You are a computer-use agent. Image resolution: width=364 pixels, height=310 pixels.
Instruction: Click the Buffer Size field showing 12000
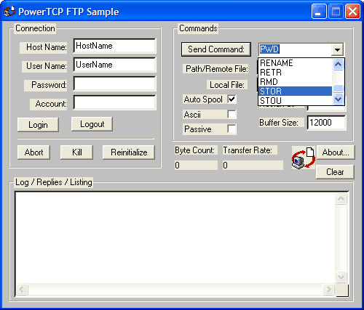coord(327,123)
